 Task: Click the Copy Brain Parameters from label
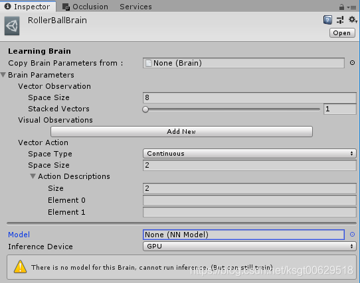tap(66, 63)
